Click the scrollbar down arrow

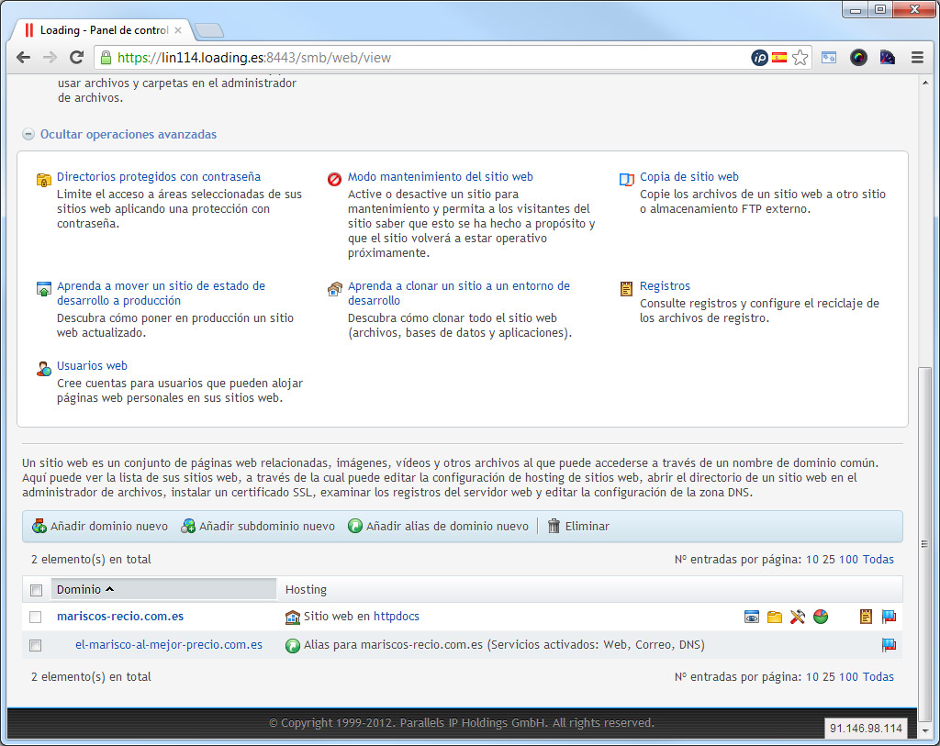click(925, 731)
